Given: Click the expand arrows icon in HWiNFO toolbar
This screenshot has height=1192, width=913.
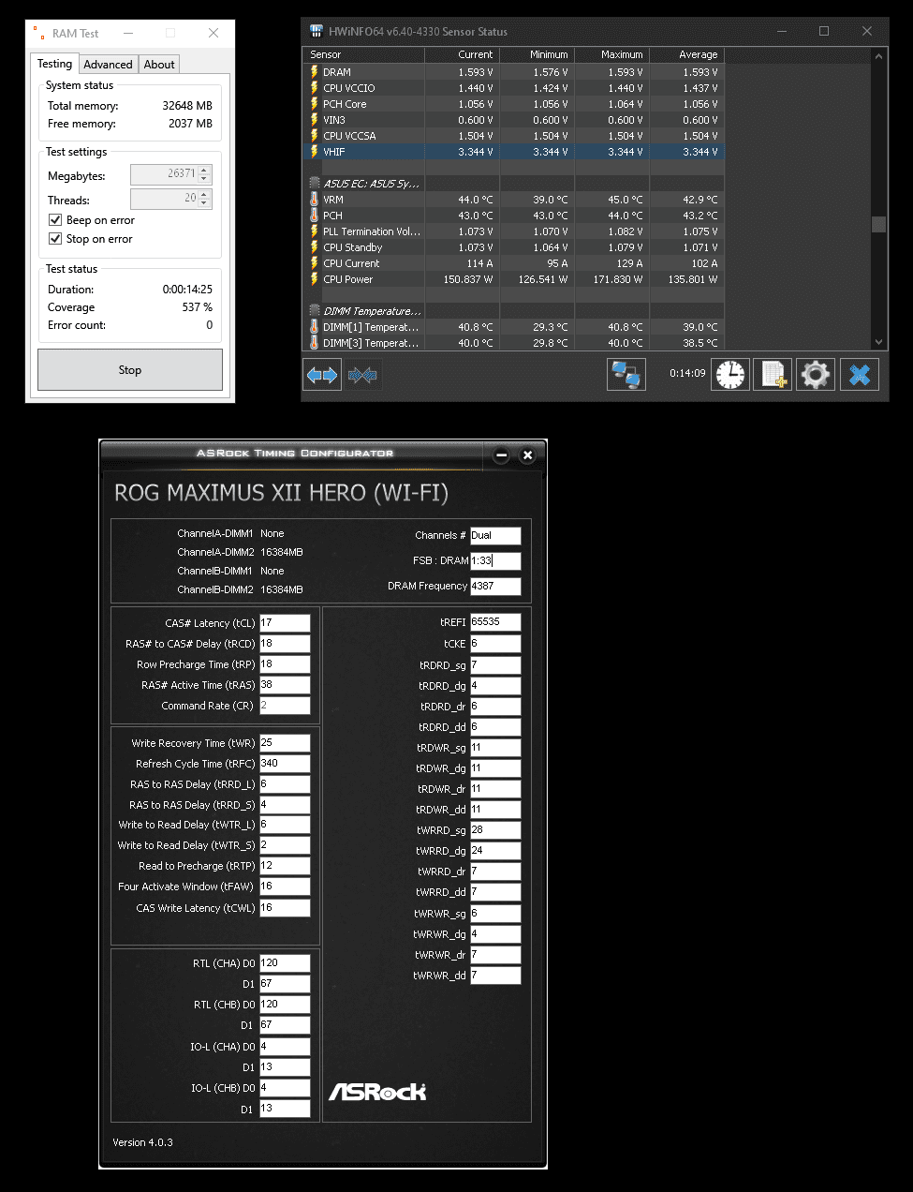Looking at the screenshot, I should click(322, 375).
